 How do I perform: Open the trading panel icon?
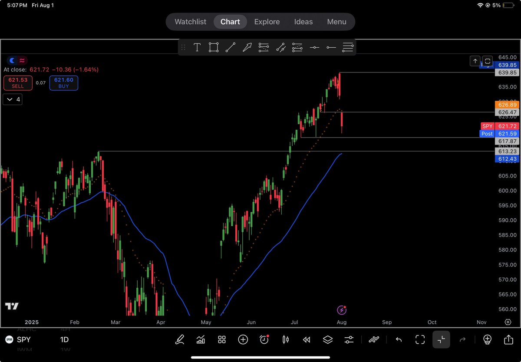373,340
